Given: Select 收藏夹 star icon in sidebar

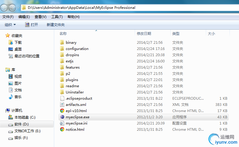Looking at the screenshot, I should click(7, 35).
